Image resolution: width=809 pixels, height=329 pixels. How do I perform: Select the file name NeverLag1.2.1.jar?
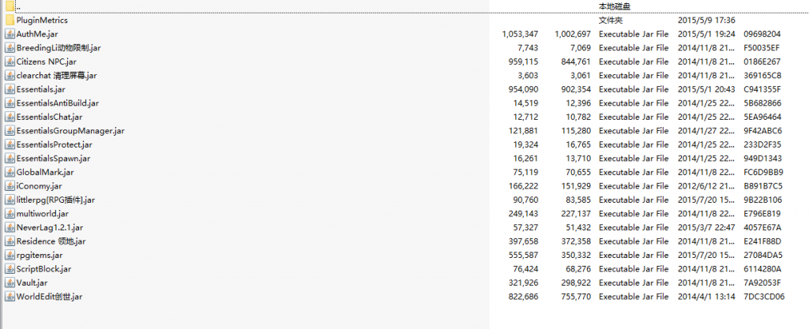pos(50,227)
